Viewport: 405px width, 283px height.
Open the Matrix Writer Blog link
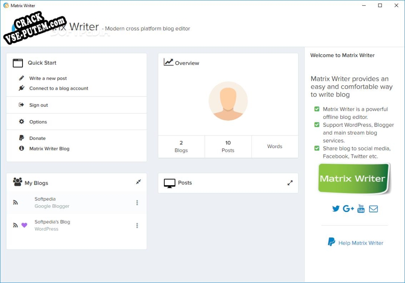[x=49, y=148]
